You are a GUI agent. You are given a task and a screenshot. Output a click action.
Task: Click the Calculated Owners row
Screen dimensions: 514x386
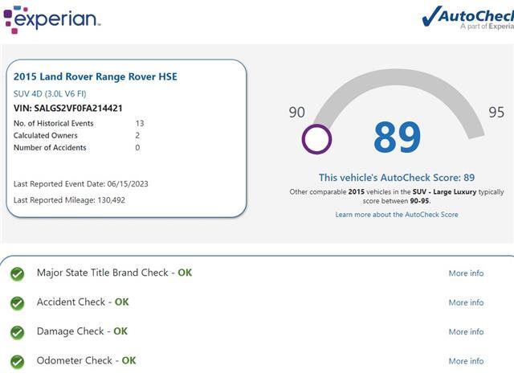coord(77,136)
